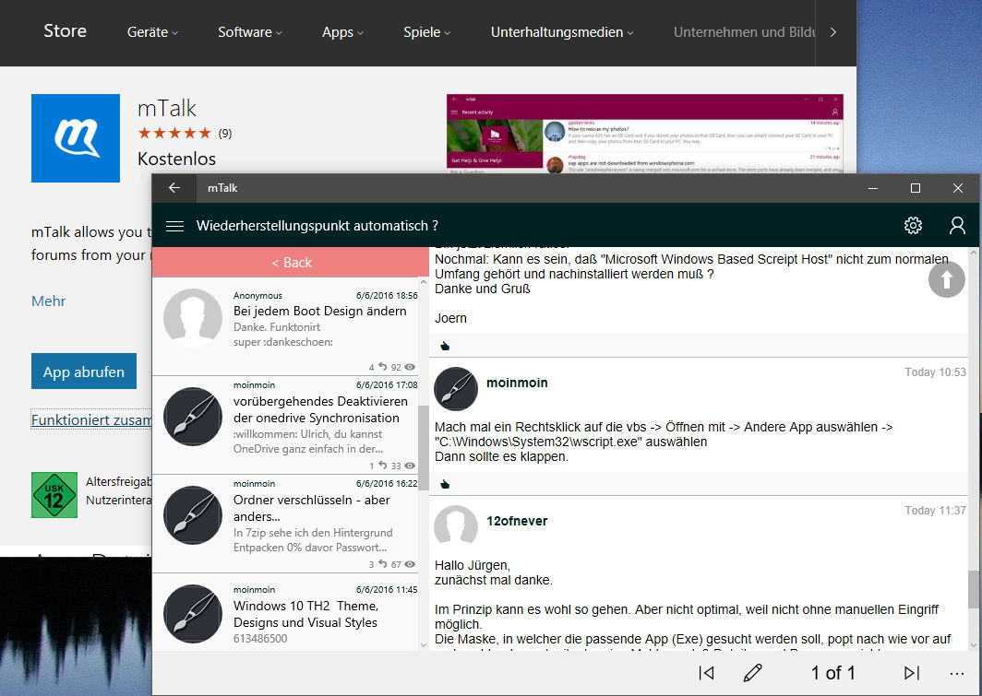The image size is (982, 696).
Task: Like moinmoin's post with thumbs-up
Action: (445, 484)
